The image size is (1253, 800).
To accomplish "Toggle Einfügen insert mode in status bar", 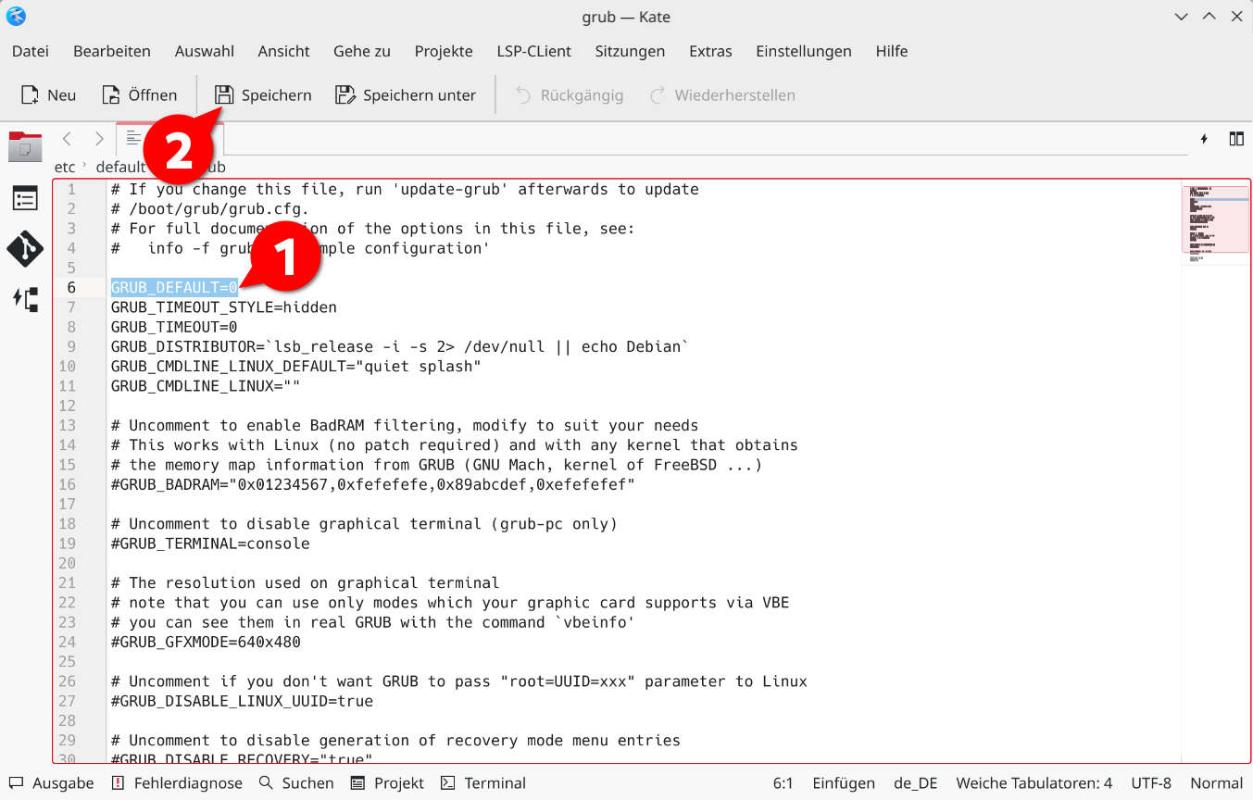I will (843, 783).
